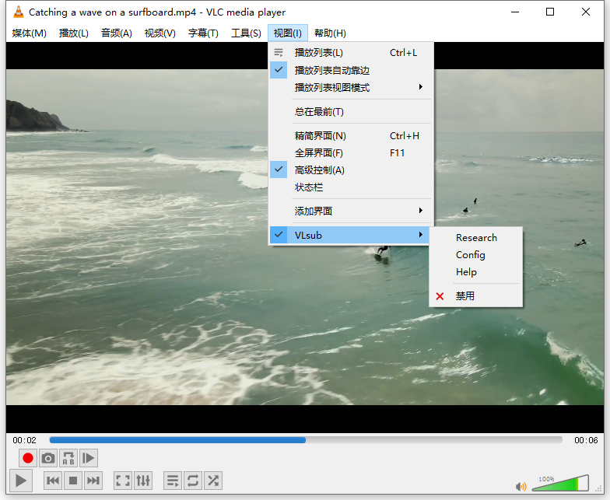
Task: Stop playback with the Stop button
Action: [73, 481]
